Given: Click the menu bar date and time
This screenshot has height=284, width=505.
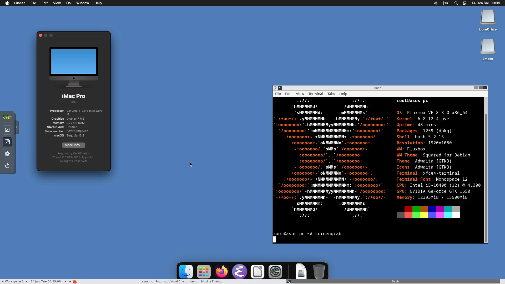Looking at the screenshot, I should (486, 3).
